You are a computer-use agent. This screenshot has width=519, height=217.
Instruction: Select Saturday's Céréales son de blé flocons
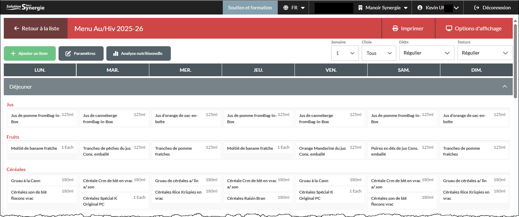402,201
